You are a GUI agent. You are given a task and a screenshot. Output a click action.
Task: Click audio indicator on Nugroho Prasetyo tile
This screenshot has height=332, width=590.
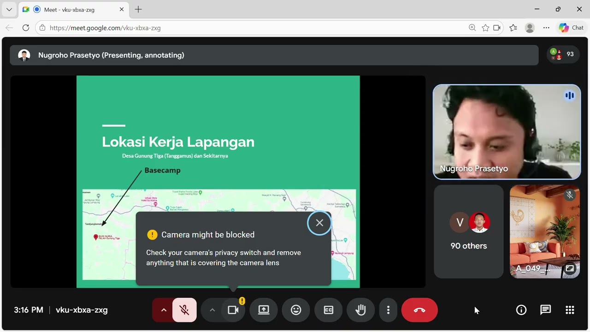pos(570,95)
